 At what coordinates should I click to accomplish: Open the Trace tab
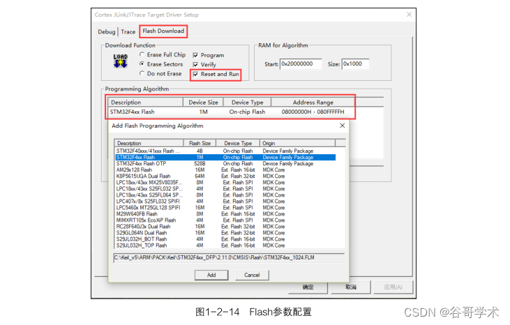tap(128, 32)
